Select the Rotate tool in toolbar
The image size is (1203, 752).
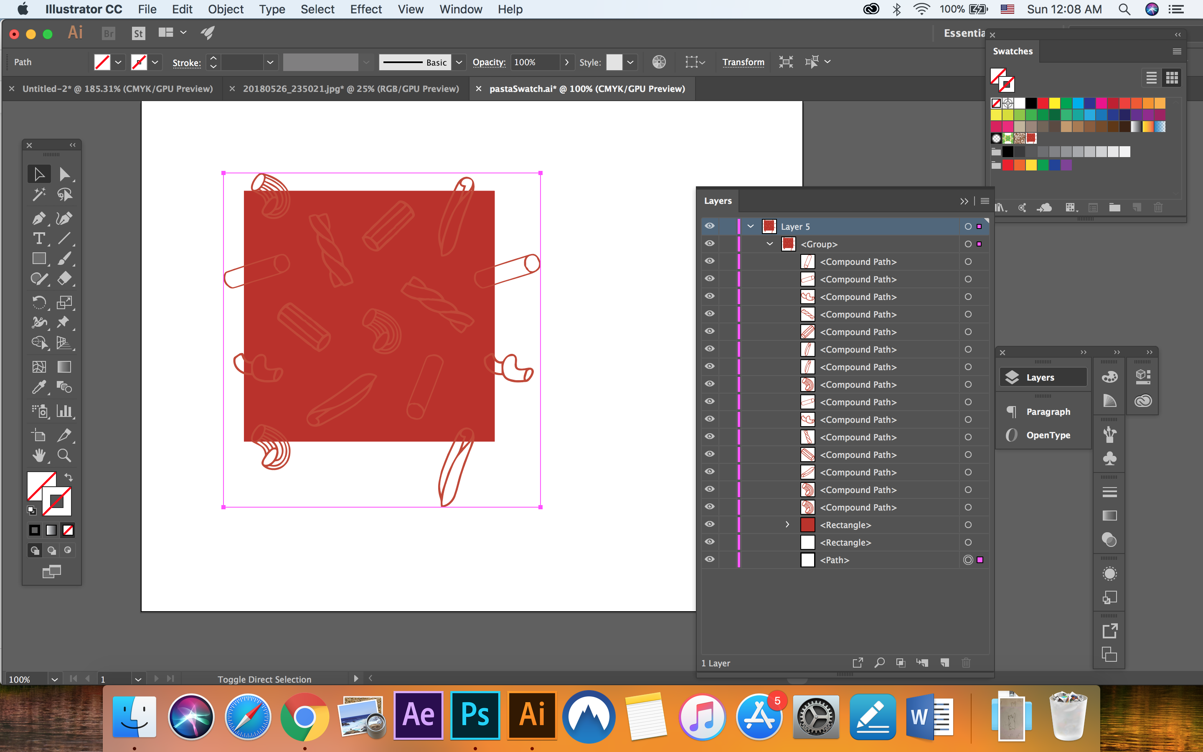tap(38, 302)
